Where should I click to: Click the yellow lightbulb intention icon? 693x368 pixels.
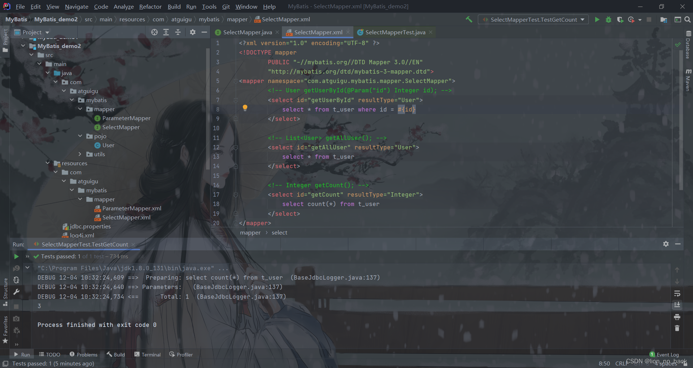coord(245,108)
